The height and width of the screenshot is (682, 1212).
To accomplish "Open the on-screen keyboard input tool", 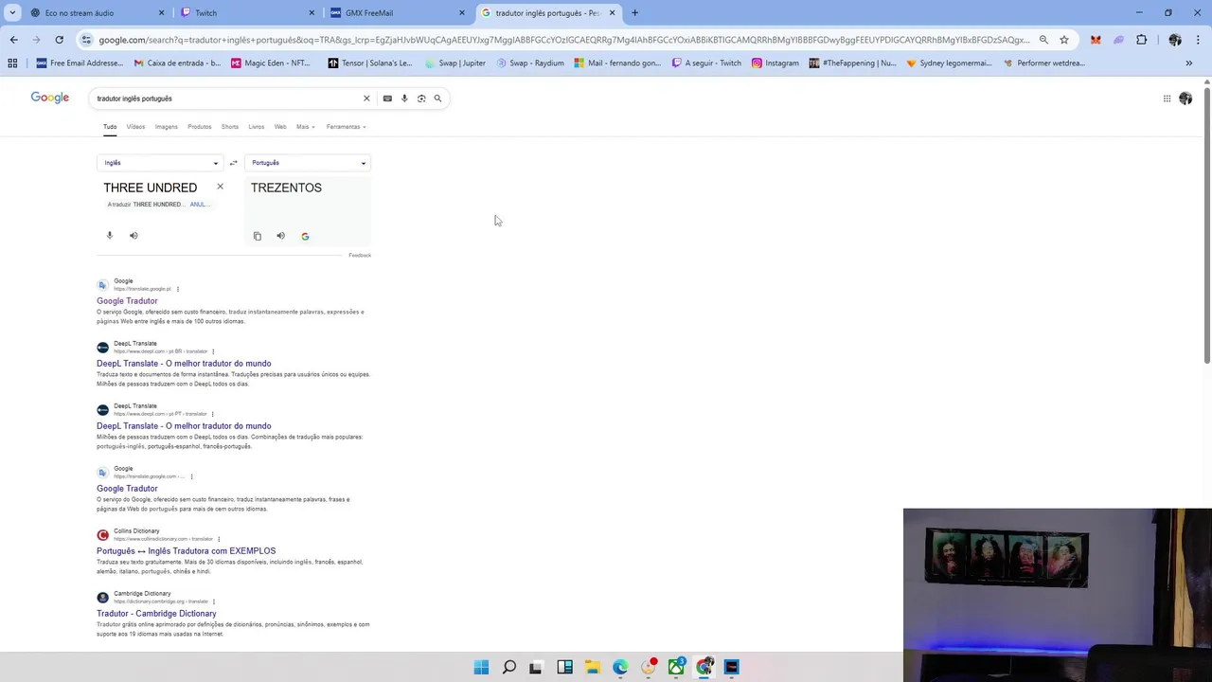I will 387,99.
